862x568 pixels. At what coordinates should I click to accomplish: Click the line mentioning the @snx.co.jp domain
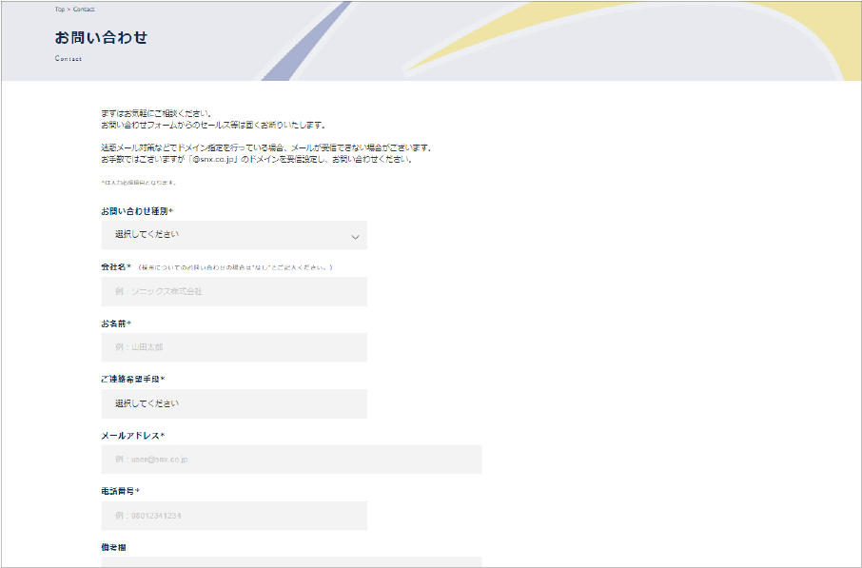click(x=256, y=160)
